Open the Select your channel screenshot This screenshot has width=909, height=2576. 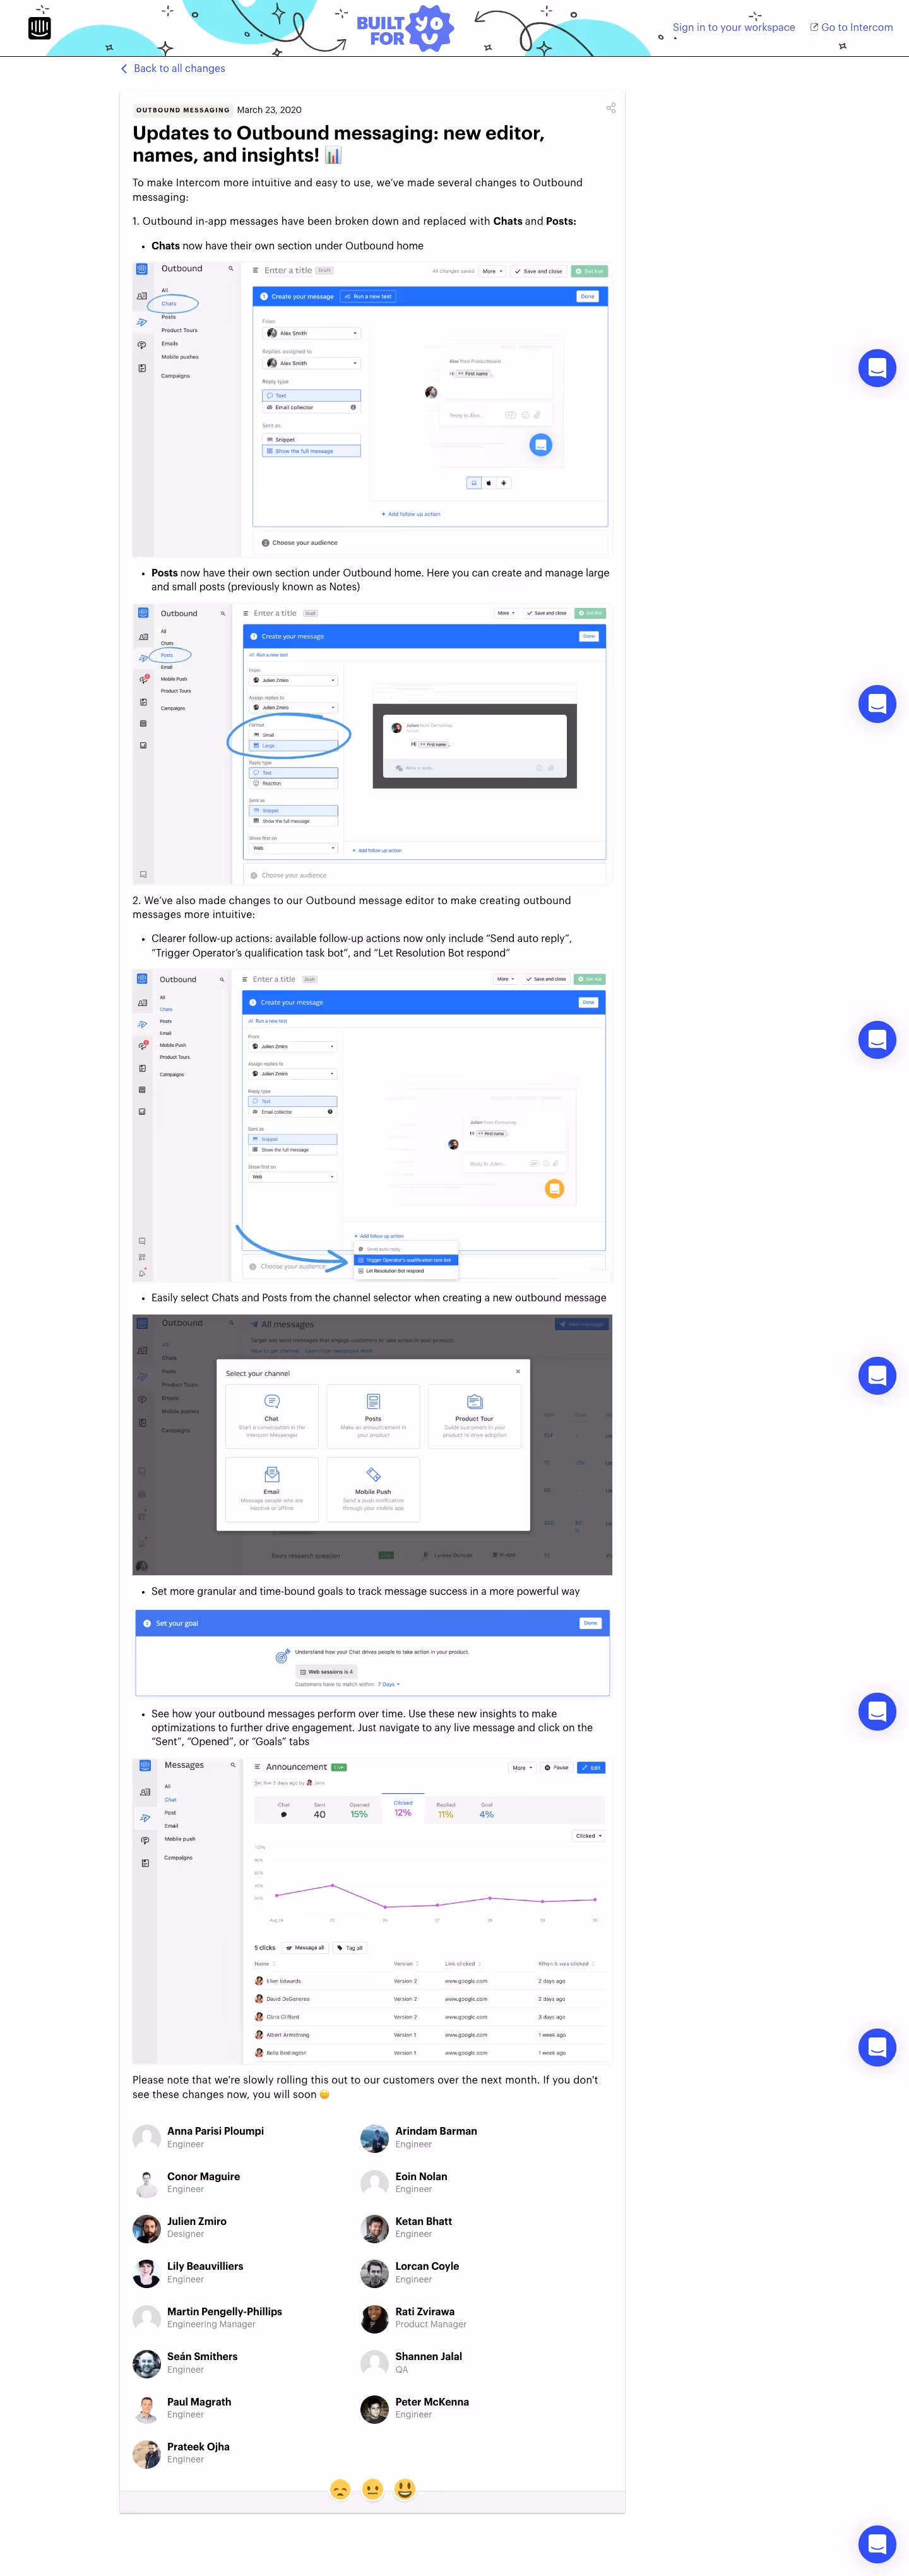coord(372,1444)
